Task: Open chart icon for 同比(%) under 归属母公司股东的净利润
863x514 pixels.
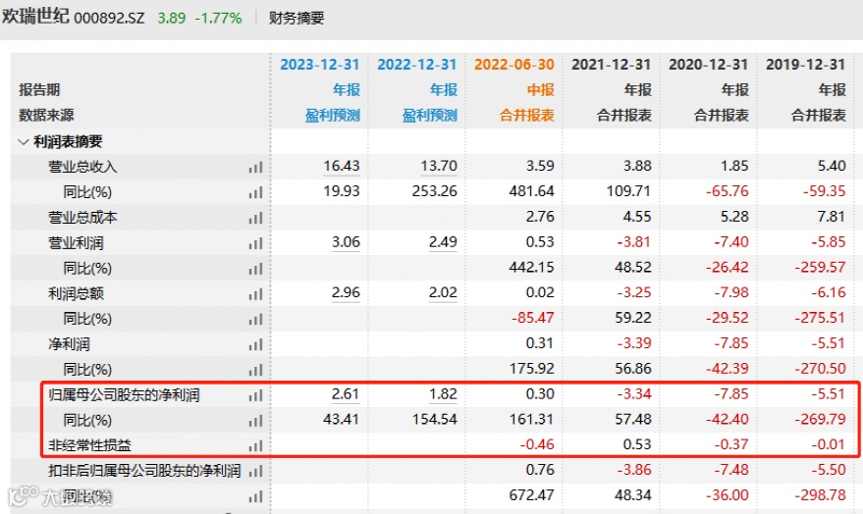Action: [x=255, y=421]
